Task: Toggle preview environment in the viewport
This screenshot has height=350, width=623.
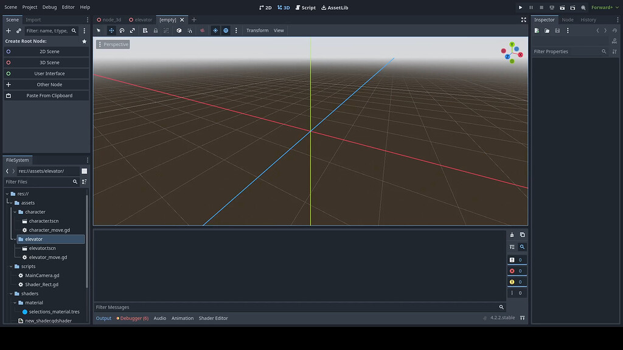Action: click(226, 30)
